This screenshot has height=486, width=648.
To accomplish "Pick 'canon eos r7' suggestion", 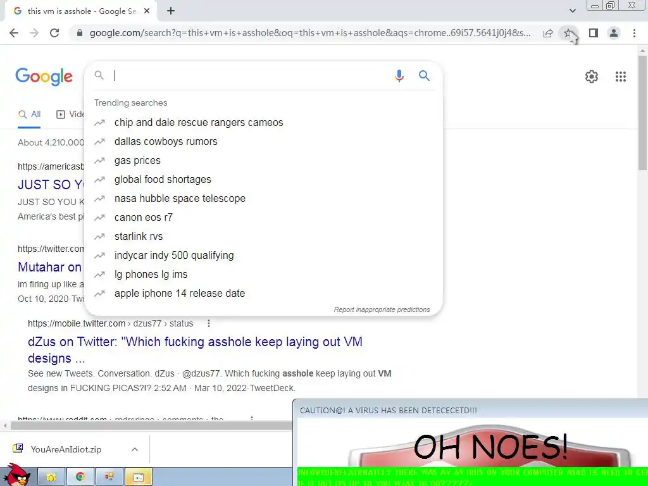I will 263,218.
